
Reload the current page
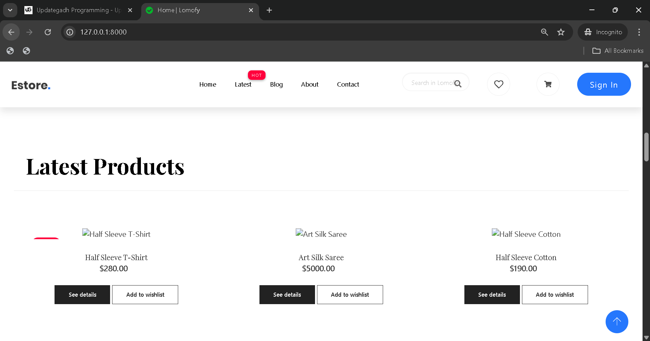point(48,32)
